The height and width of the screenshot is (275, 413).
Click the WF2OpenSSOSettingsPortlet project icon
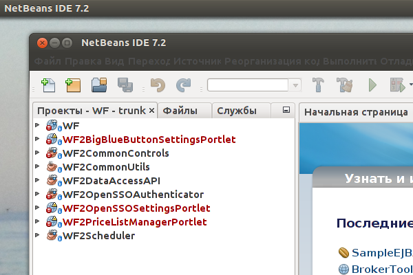click(x=52, y=208)
